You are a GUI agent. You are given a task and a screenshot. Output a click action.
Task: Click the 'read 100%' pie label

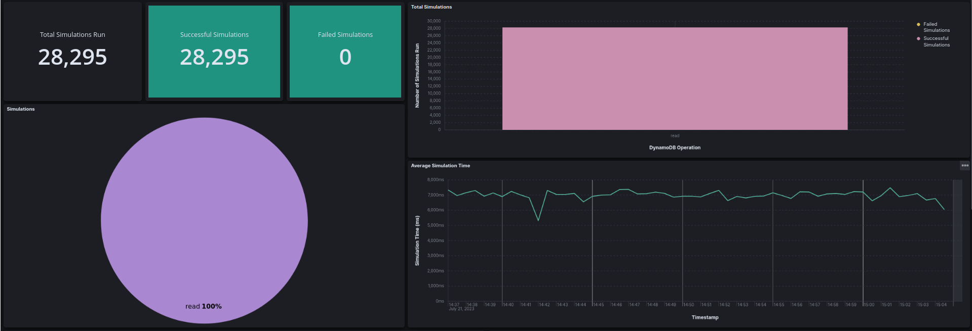(204, 306)
